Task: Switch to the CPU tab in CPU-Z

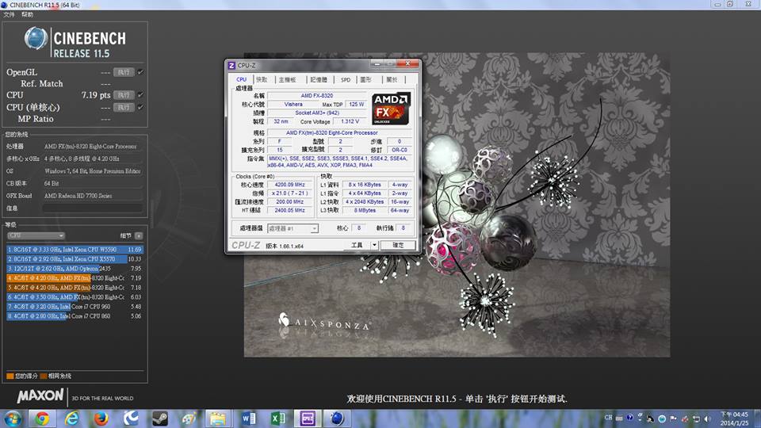Action: coord(241,79)
